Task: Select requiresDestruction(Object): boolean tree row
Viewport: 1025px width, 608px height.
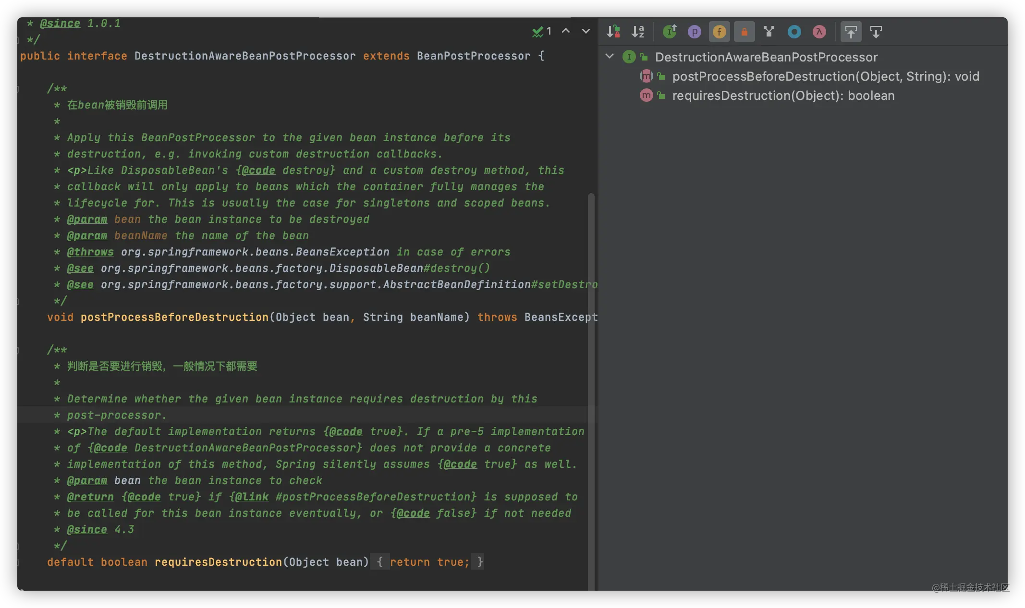Action: point(783,96)
